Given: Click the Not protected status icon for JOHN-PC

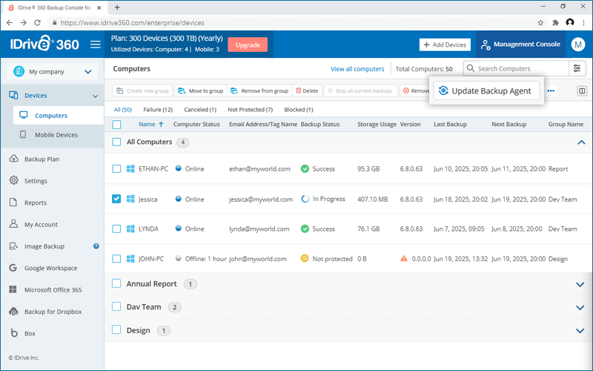Looking at the screenshot, I should point(305,258).
